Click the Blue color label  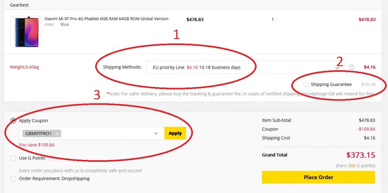coord(65,25)
